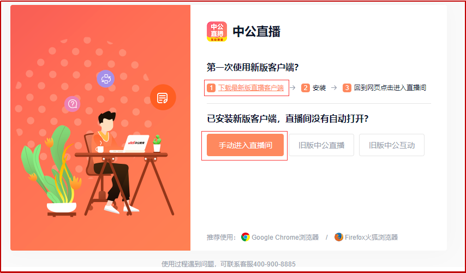This screenshot has height=273, width=466.
Task: Click the orange step 3 number badge
Action: pos(347,88)
